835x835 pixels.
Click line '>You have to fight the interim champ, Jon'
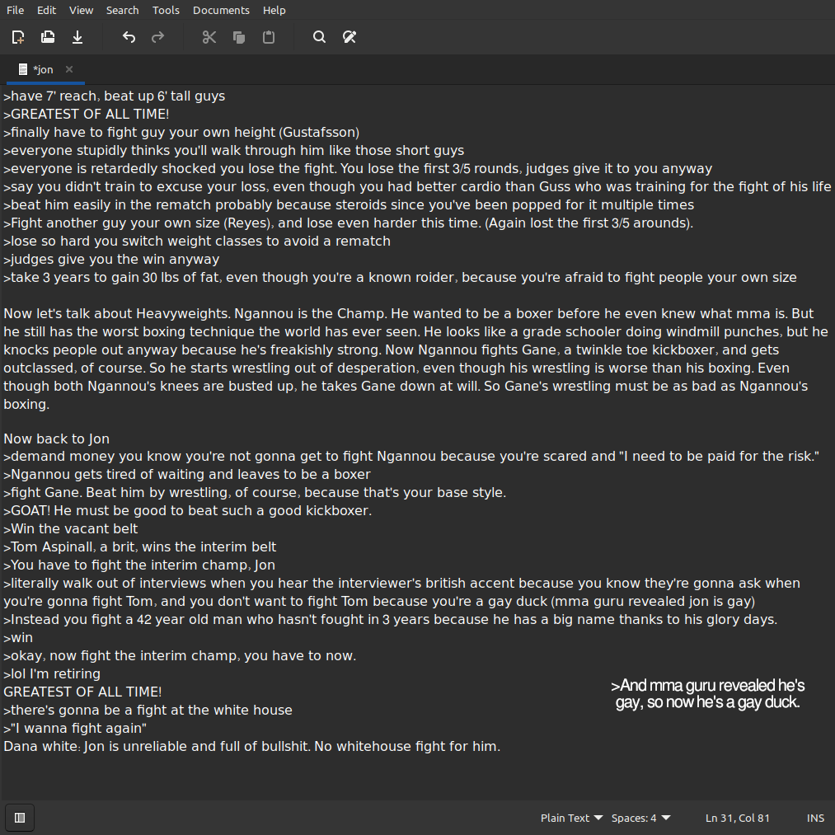(x=139, y=565)
